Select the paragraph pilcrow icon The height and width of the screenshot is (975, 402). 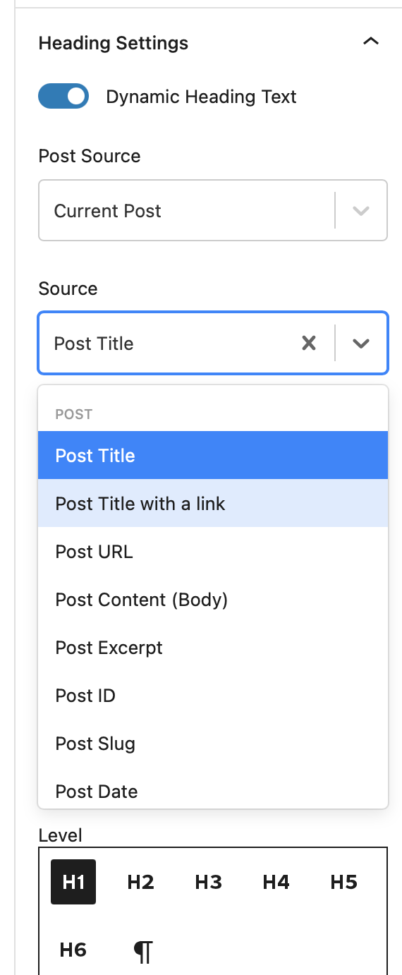143,950
